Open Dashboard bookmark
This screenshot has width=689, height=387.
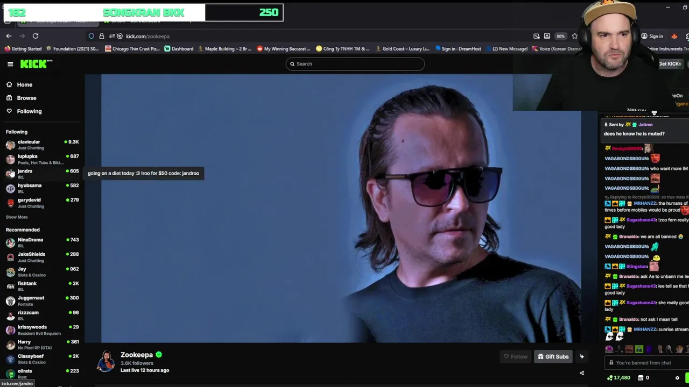179,49
